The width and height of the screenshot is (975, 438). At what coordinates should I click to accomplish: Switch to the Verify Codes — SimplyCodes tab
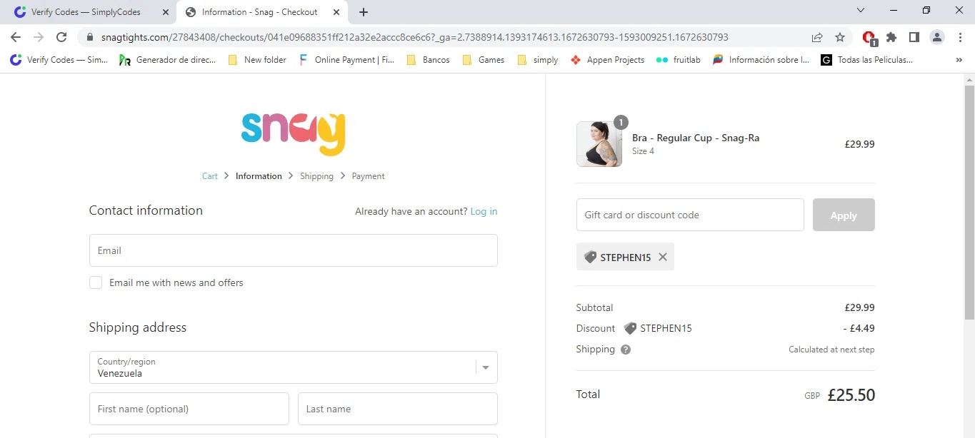[86, 12]
